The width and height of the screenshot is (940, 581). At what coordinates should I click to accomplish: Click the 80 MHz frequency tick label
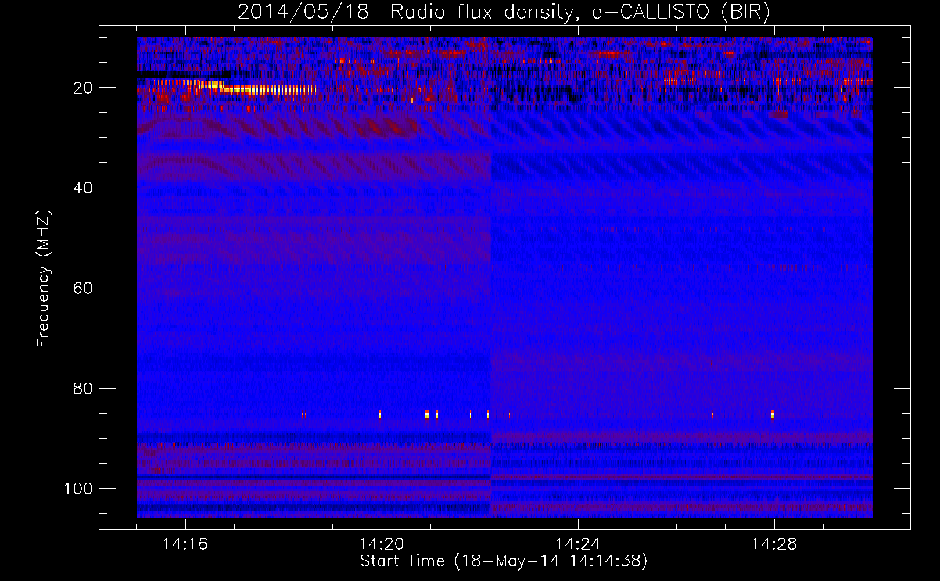click(83, 388)
